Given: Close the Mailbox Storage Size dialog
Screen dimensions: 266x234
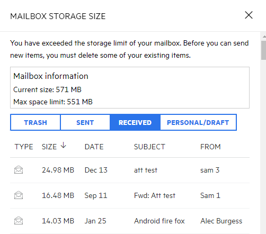Looking at the screenshot, I should tap(249, 15).
